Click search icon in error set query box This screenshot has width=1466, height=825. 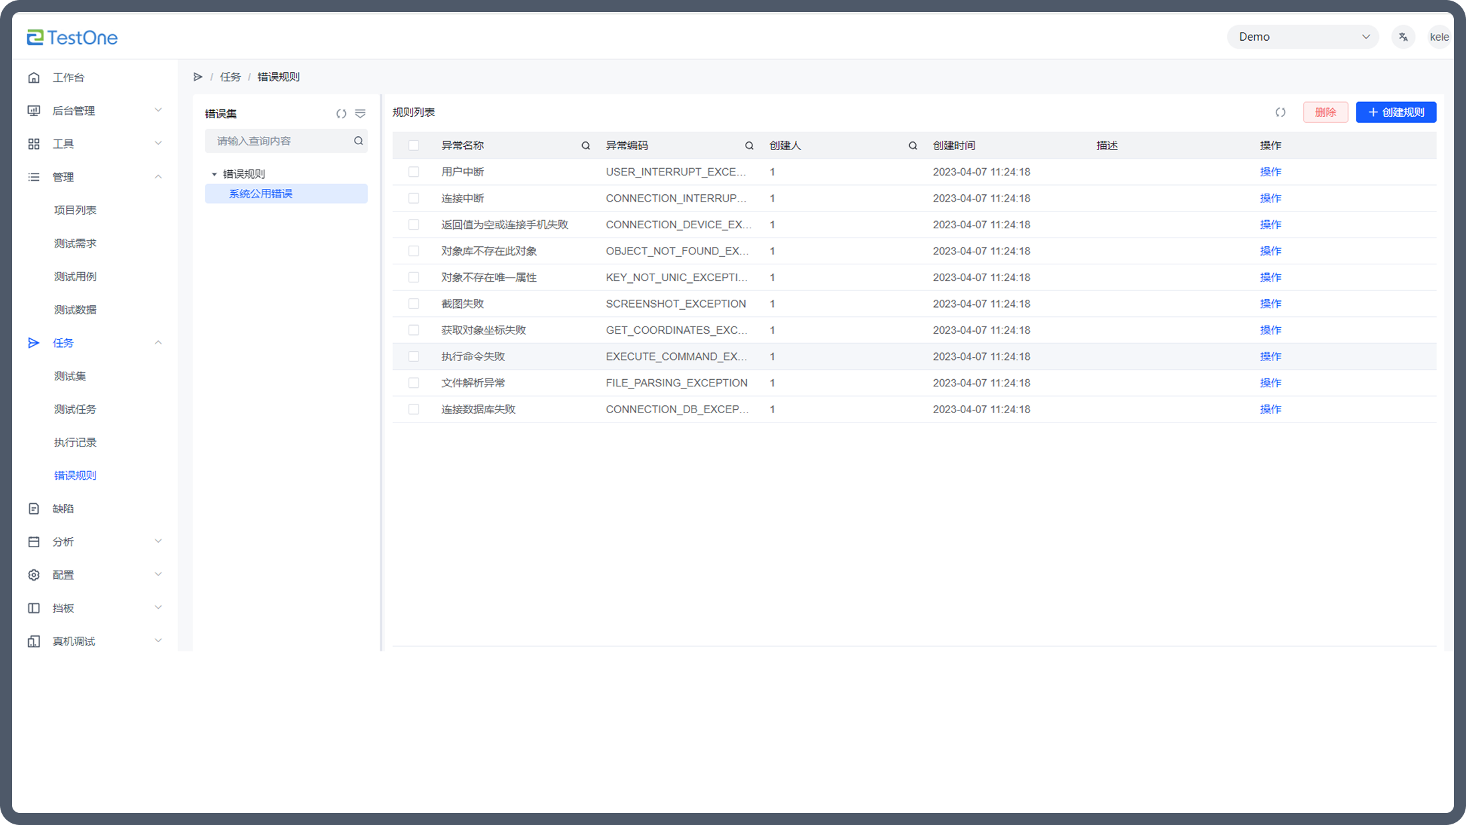(x=358, y=141)
